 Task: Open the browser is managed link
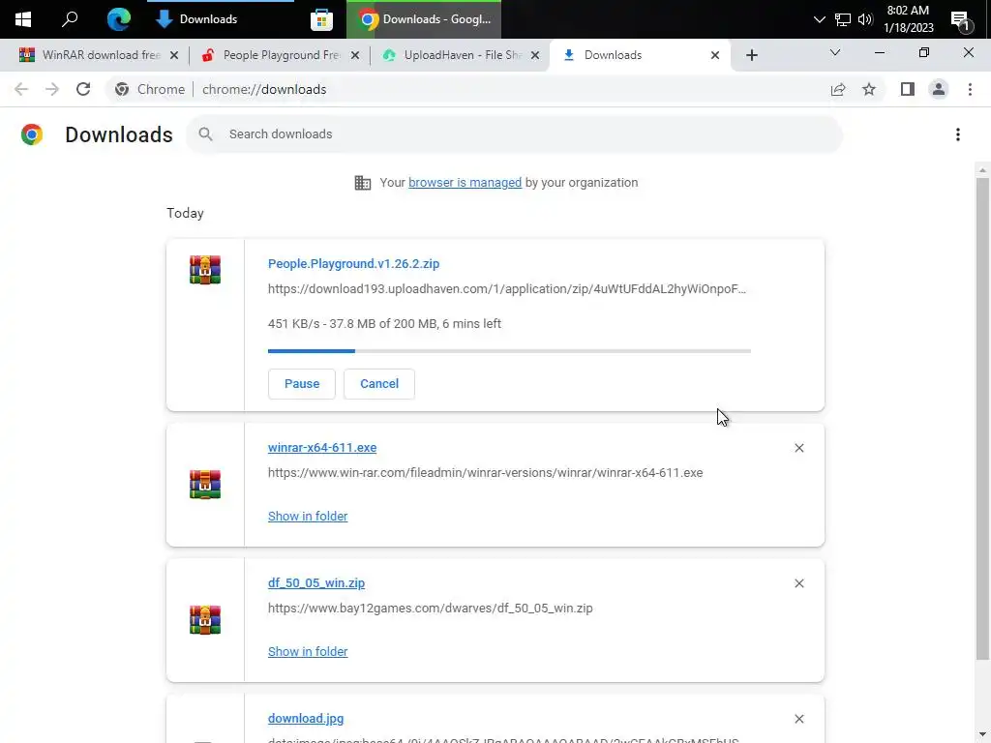pos(465,183)
